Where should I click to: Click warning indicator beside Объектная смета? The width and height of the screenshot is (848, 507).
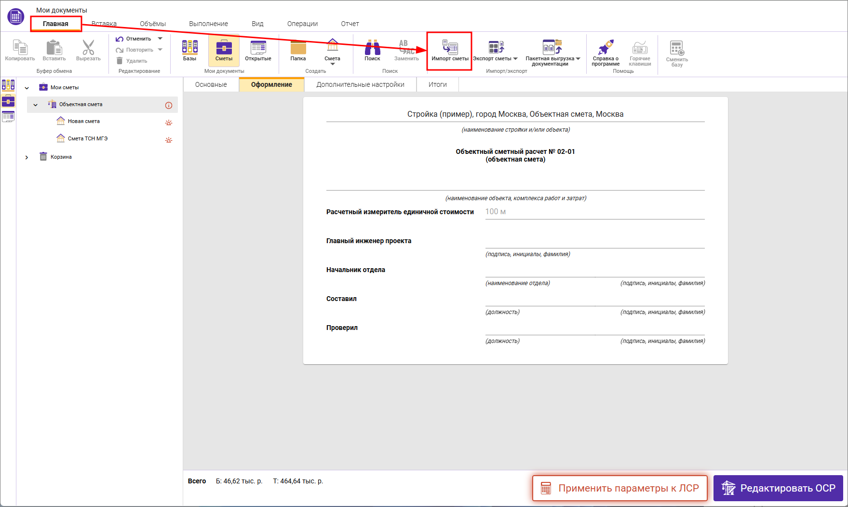coord(169,105)
